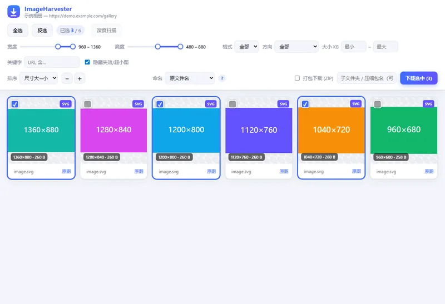Click the magenta 1280×840 thumbnail
Screen dimensions: 445x304
coord(114,130)
